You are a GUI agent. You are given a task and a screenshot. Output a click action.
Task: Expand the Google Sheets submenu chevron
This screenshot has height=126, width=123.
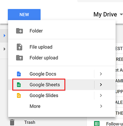coord(101,85)
